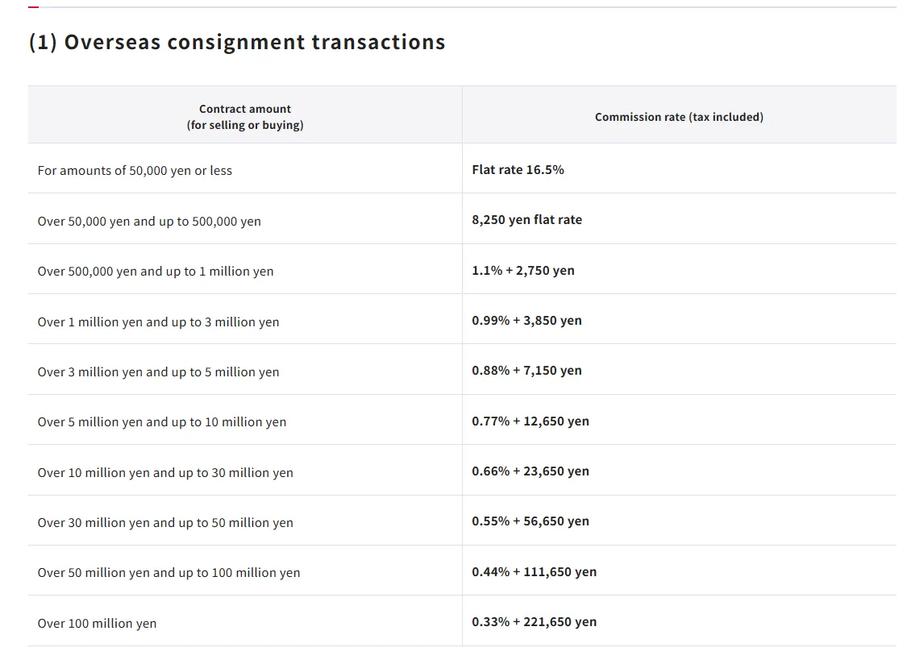The height and width of the screenshot is (664, 907).
Task: Select 'Over 5 million yen and up to 10 million yen'
Action: [162, 422]
